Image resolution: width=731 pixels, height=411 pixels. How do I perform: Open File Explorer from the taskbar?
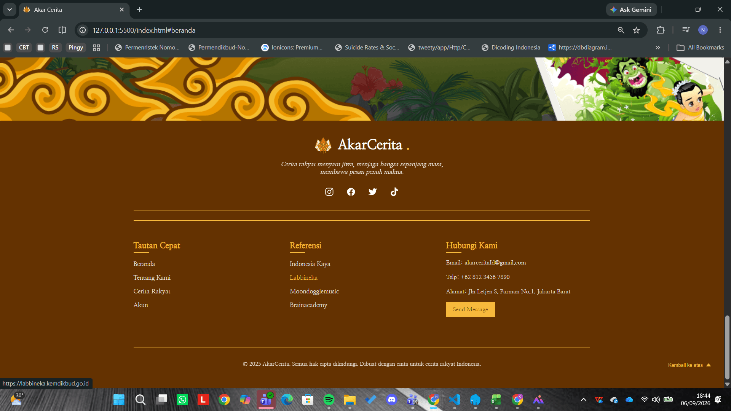click(350, 400)
